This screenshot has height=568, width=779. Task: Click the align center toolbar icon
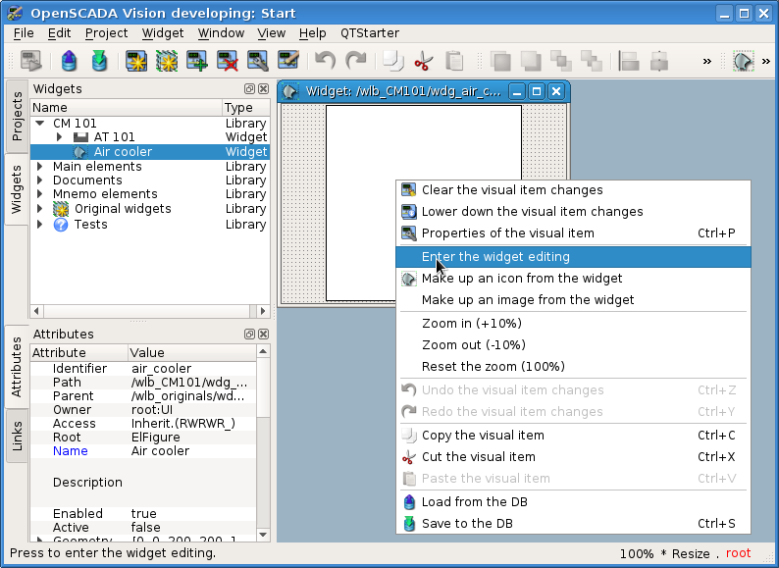click(658, 61)
